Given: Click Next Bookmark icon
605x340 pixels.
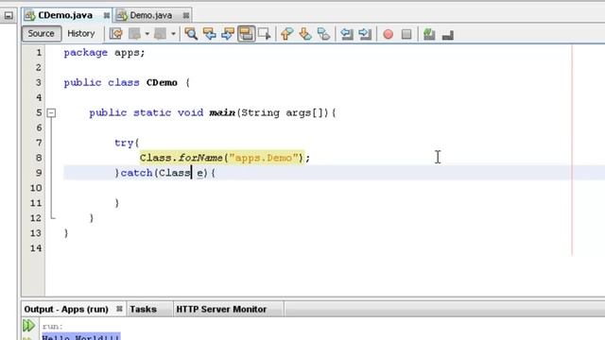Looking at the screenshot, I should (x=305, y=34).
